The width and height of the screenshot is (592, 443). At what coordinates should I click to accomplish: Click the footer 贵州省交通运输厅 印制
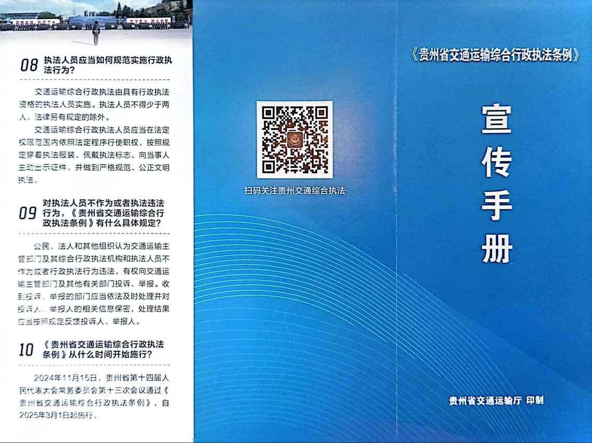pyautogui.click(x=496, y=400)
